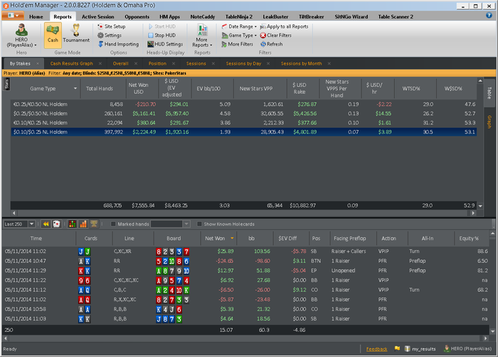Viewport: 498px width, 357px height.
Task: Enable the Marked hands checkbox
Action: click(113, 224)
